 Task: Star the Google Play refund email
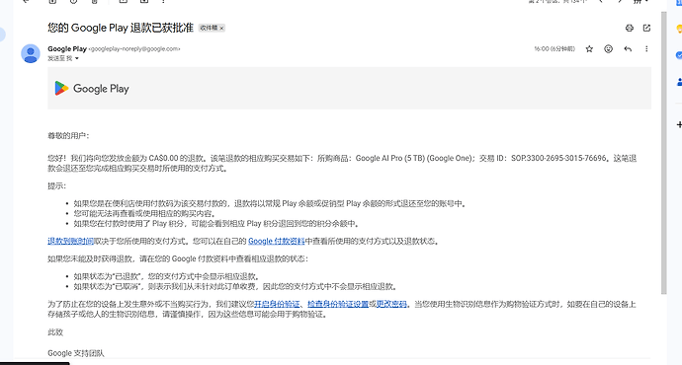point(589,49)
